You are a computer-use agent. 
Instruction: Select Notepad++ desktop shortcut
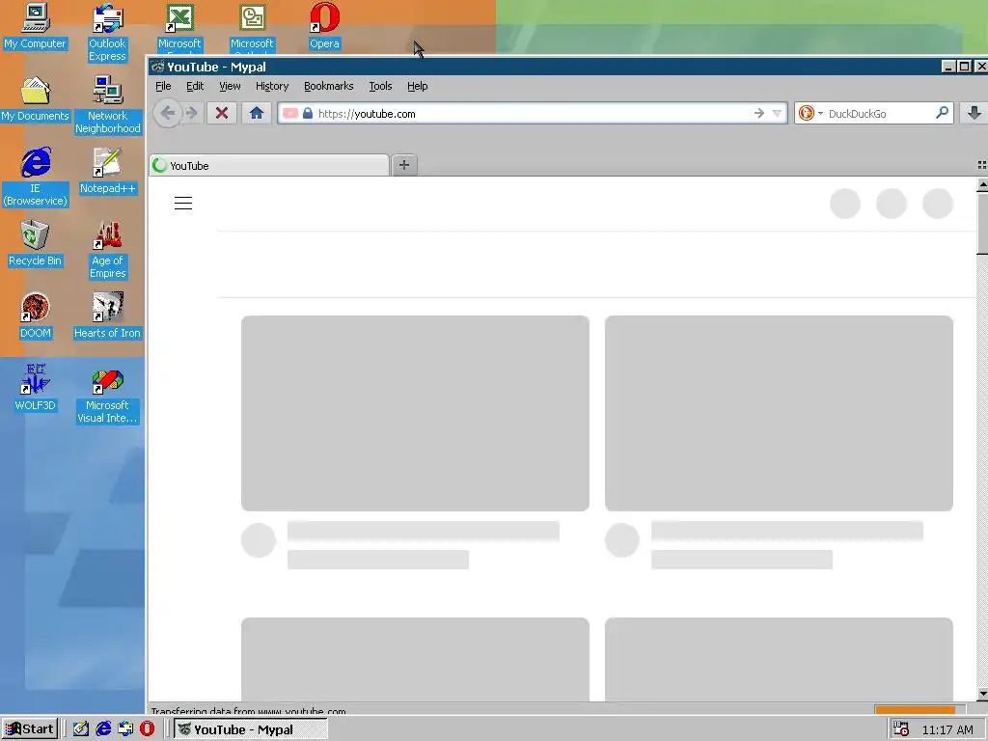pos(108,171)
